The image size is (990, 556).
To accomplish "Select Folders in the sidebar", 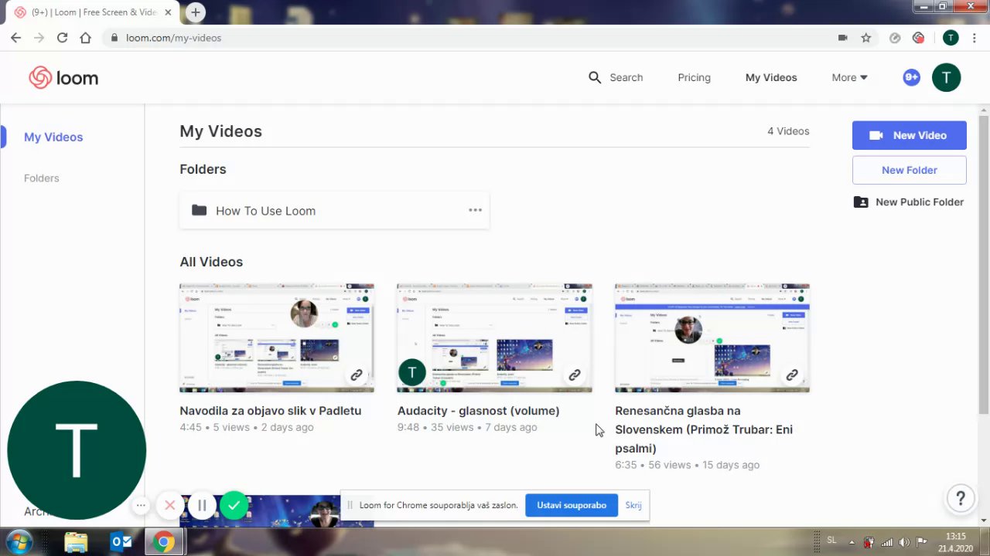I will coord(42,178).
